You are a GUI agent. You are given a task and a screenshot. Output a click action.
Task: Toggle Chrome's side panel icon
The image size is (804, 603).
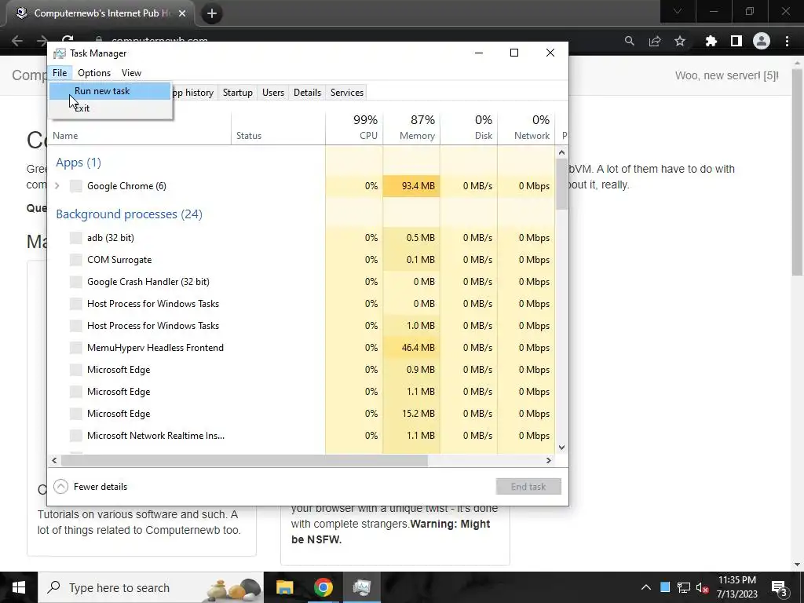coord(736,41)
